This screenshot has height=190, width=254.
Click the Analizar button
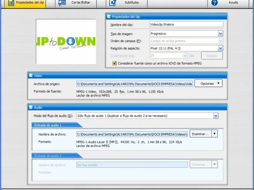coord(212,56)
